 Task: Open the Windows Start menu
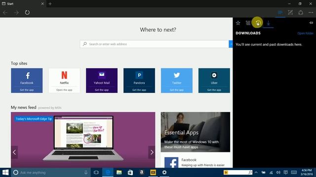5,173
